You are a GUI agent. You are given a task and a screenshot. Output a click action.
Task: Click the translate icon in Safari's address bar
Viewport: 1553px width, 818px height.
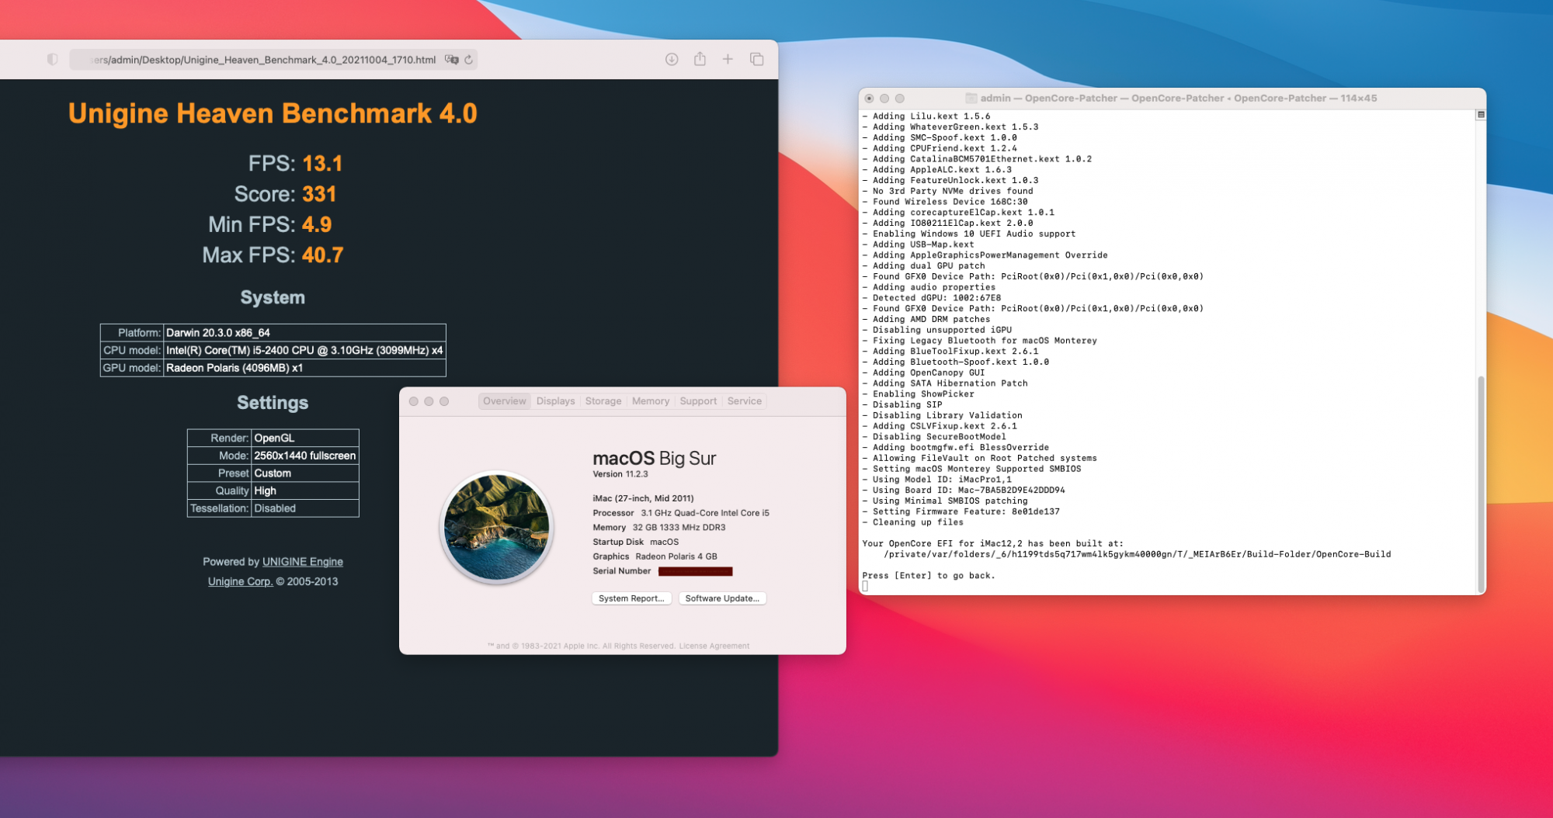tap(451, 60)
